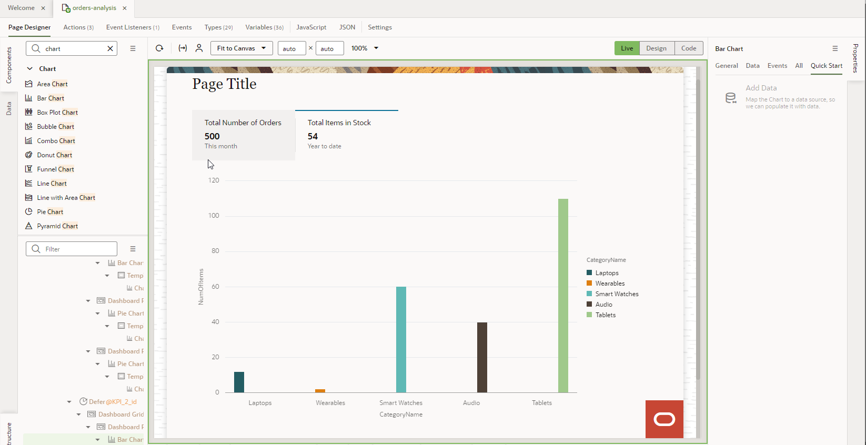
Task: Close the Welcome tab
Action: point(43,8)
